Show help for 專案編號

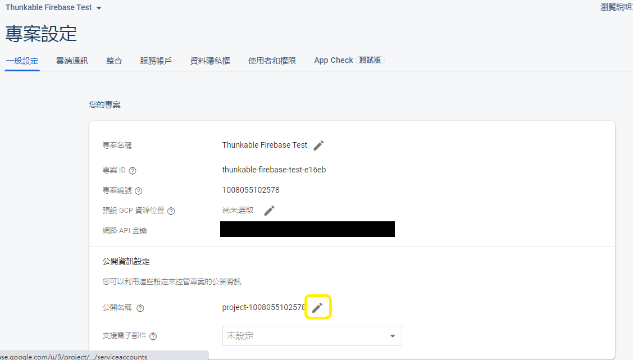139,191
